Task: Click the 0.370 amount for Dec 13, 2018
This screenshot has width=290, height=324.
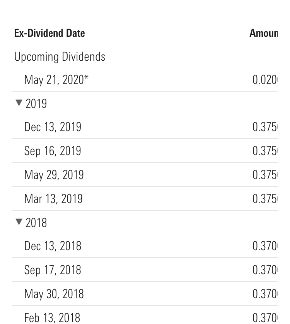Action: 265,246
